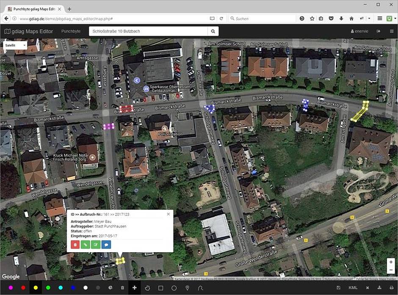
Task: Open the Satellit map type dropdown
Action: point(15,45)
